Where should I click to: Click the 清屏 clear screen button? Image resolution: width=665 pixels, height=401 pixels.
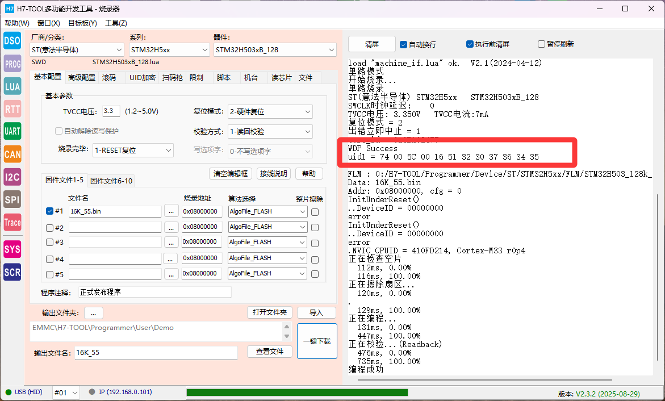click(x=372, y=44)
